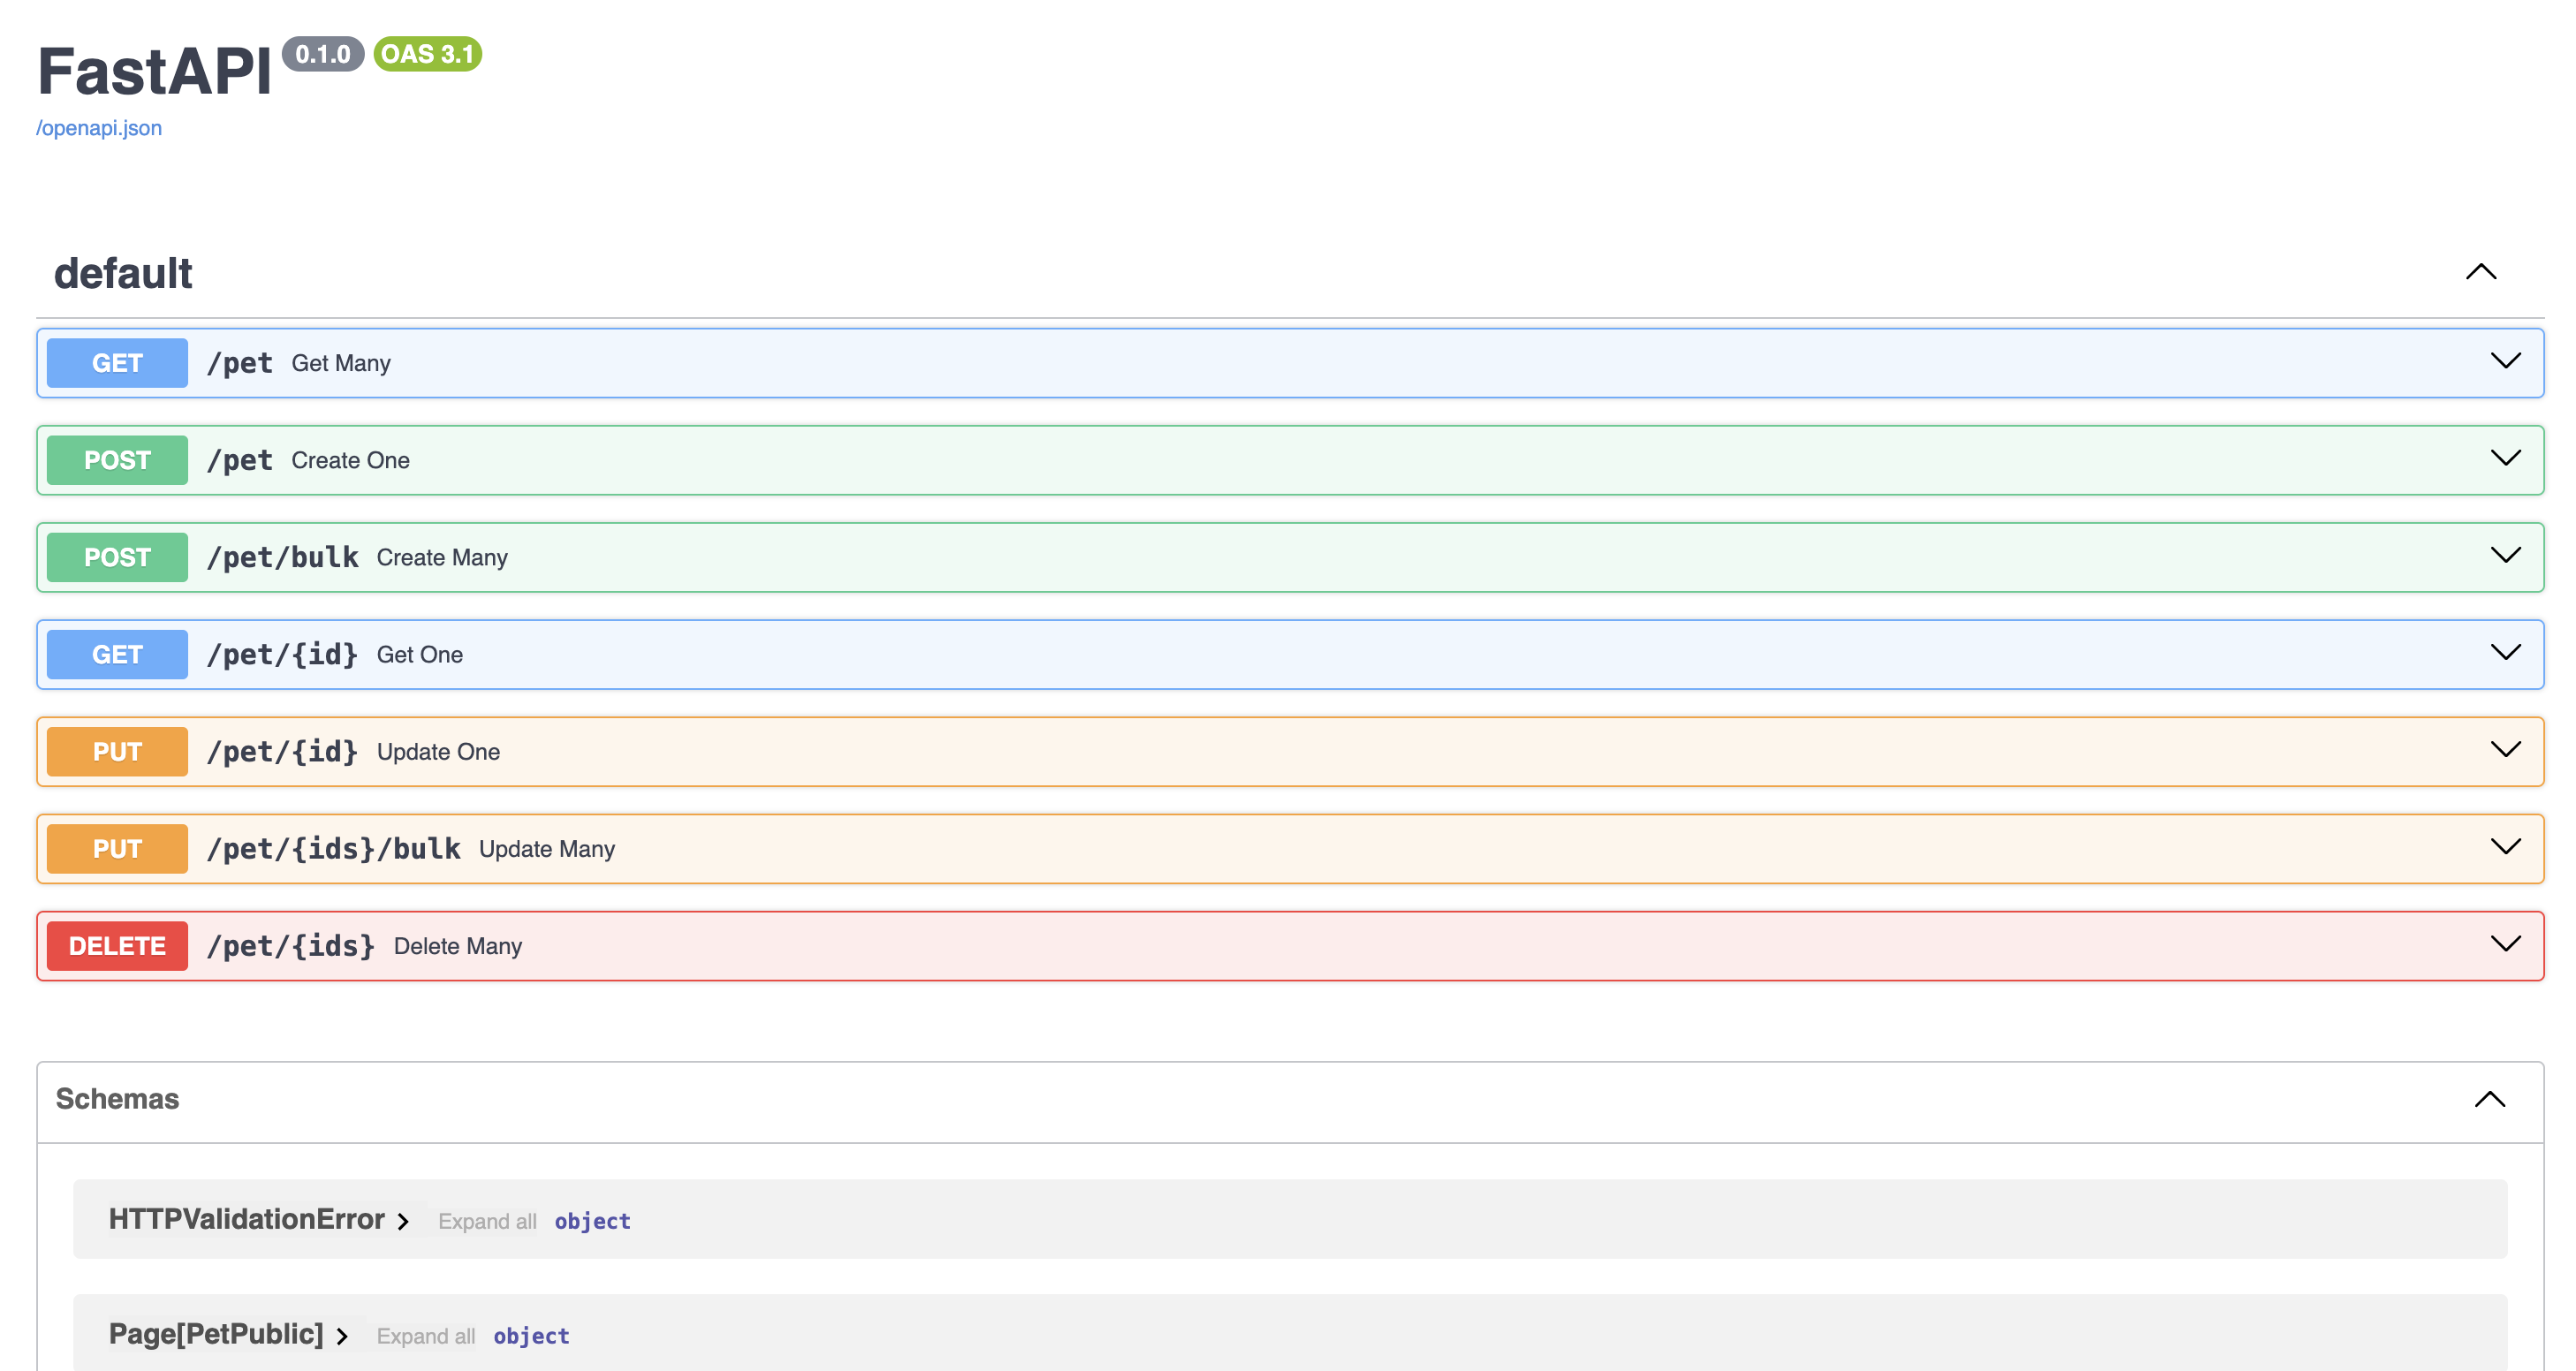
Task: Expand PUT /pet/{id} Update One chevron
Action: tap(2505, 749)
